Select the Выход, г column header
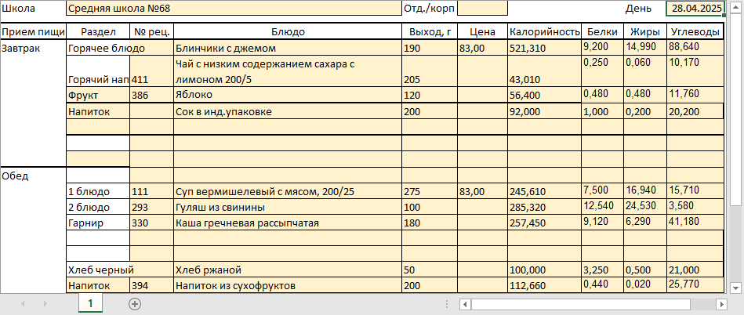 click(430, 31)
